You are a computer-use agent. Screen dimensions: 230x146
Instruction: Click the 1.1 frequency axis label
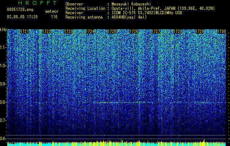3,47
